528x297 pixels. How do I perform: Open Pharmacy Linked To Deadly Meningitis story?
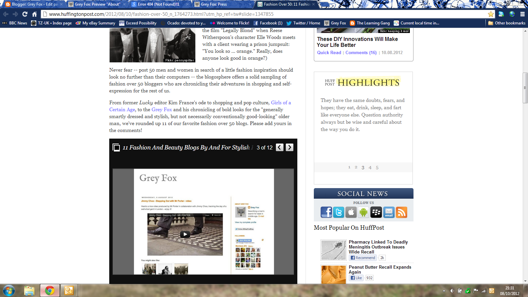[x=378, y=247]
